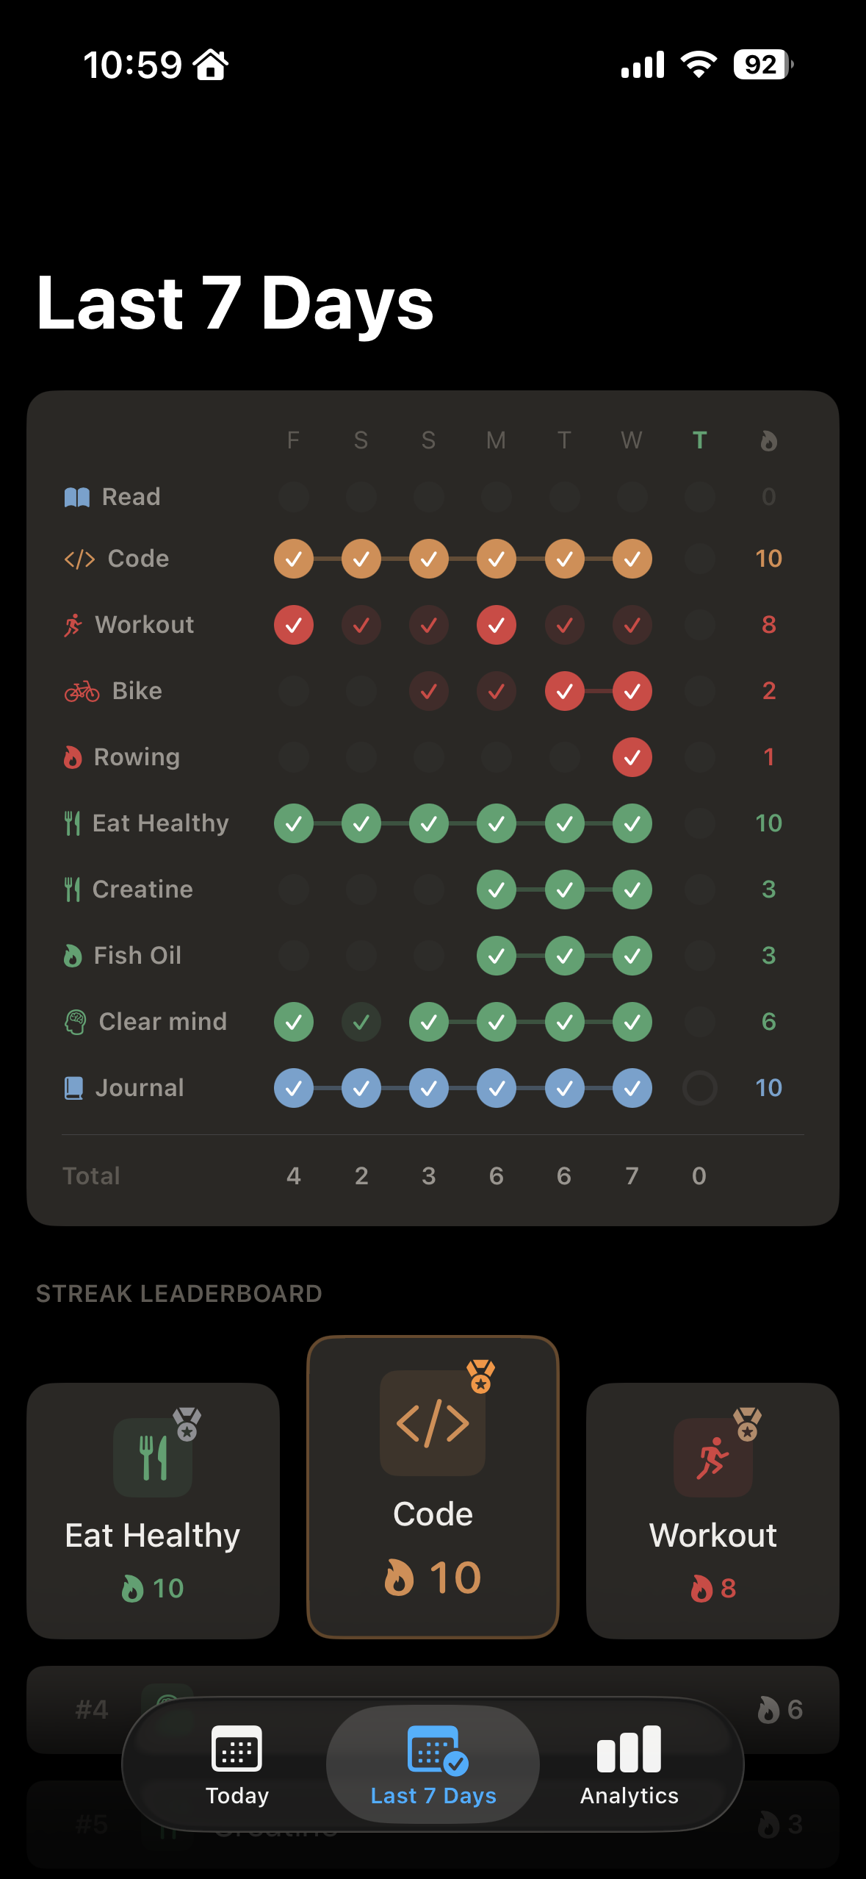Click the streak flame column header icon

(768, 440)
